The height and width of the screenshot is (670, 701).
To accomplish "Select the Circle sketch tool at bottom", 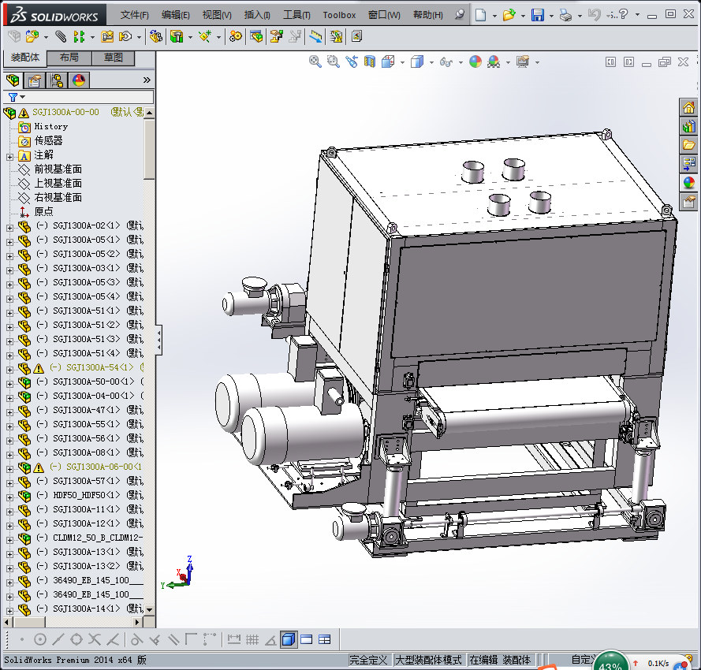I will pos(40,638).
